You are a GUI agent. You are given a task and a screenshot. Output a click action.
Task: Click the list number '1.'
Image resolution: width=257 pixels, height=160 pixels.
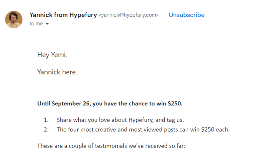click(x=46, y=120)
